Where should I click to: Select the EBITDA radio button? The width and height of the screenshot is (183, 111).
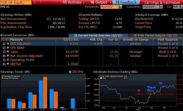[8, 64]
